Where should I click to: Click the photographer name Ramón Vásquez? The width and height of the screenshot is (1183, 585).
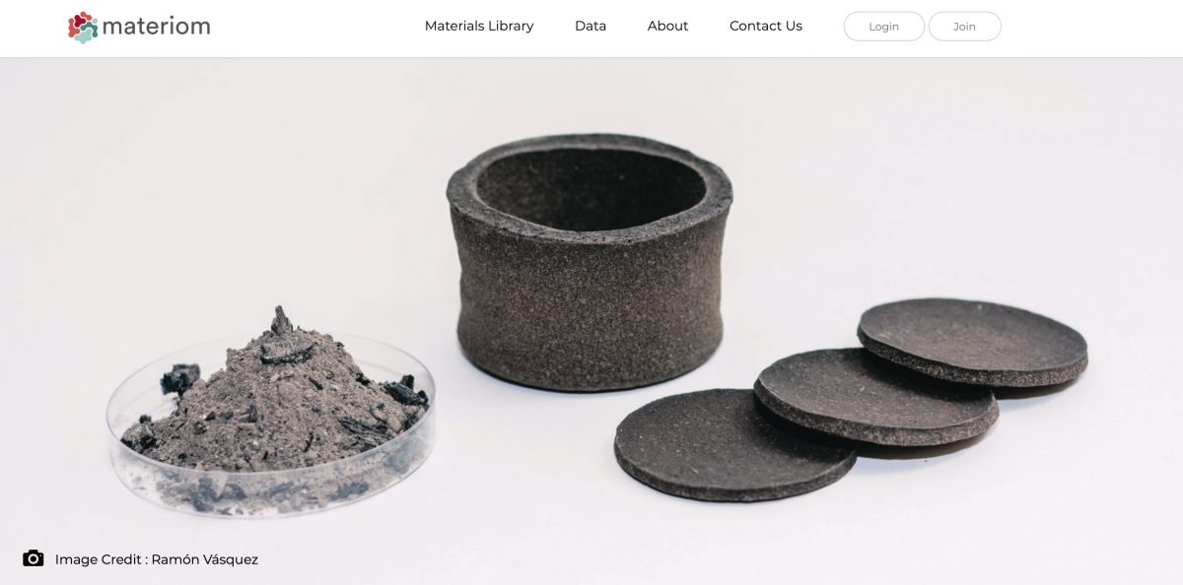click(x=205, y=559)
